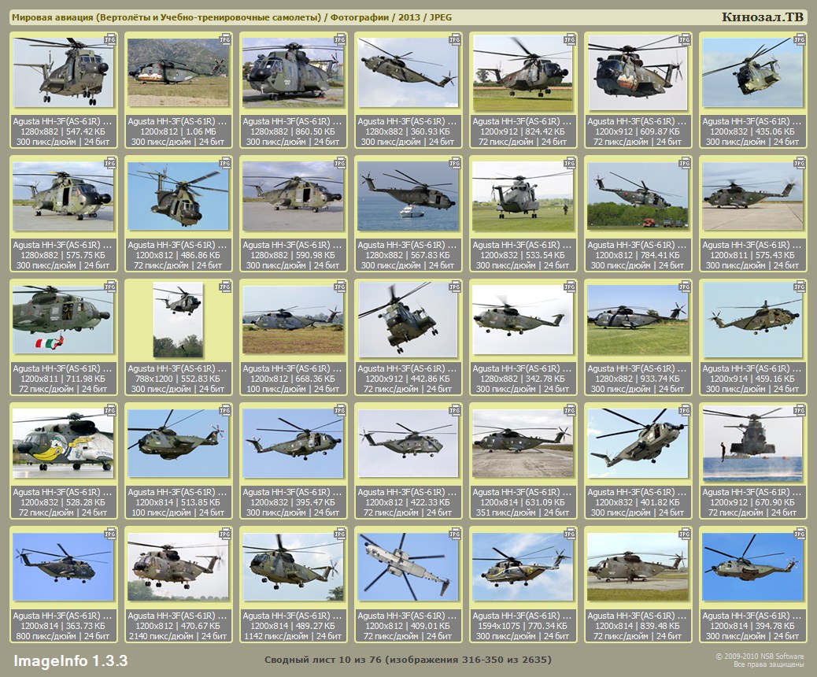Image resolution: width=817 pixels, height=677 pixels.
Task: Click the ImageInfo 1.3.3 label
Action: coord(71,660)
